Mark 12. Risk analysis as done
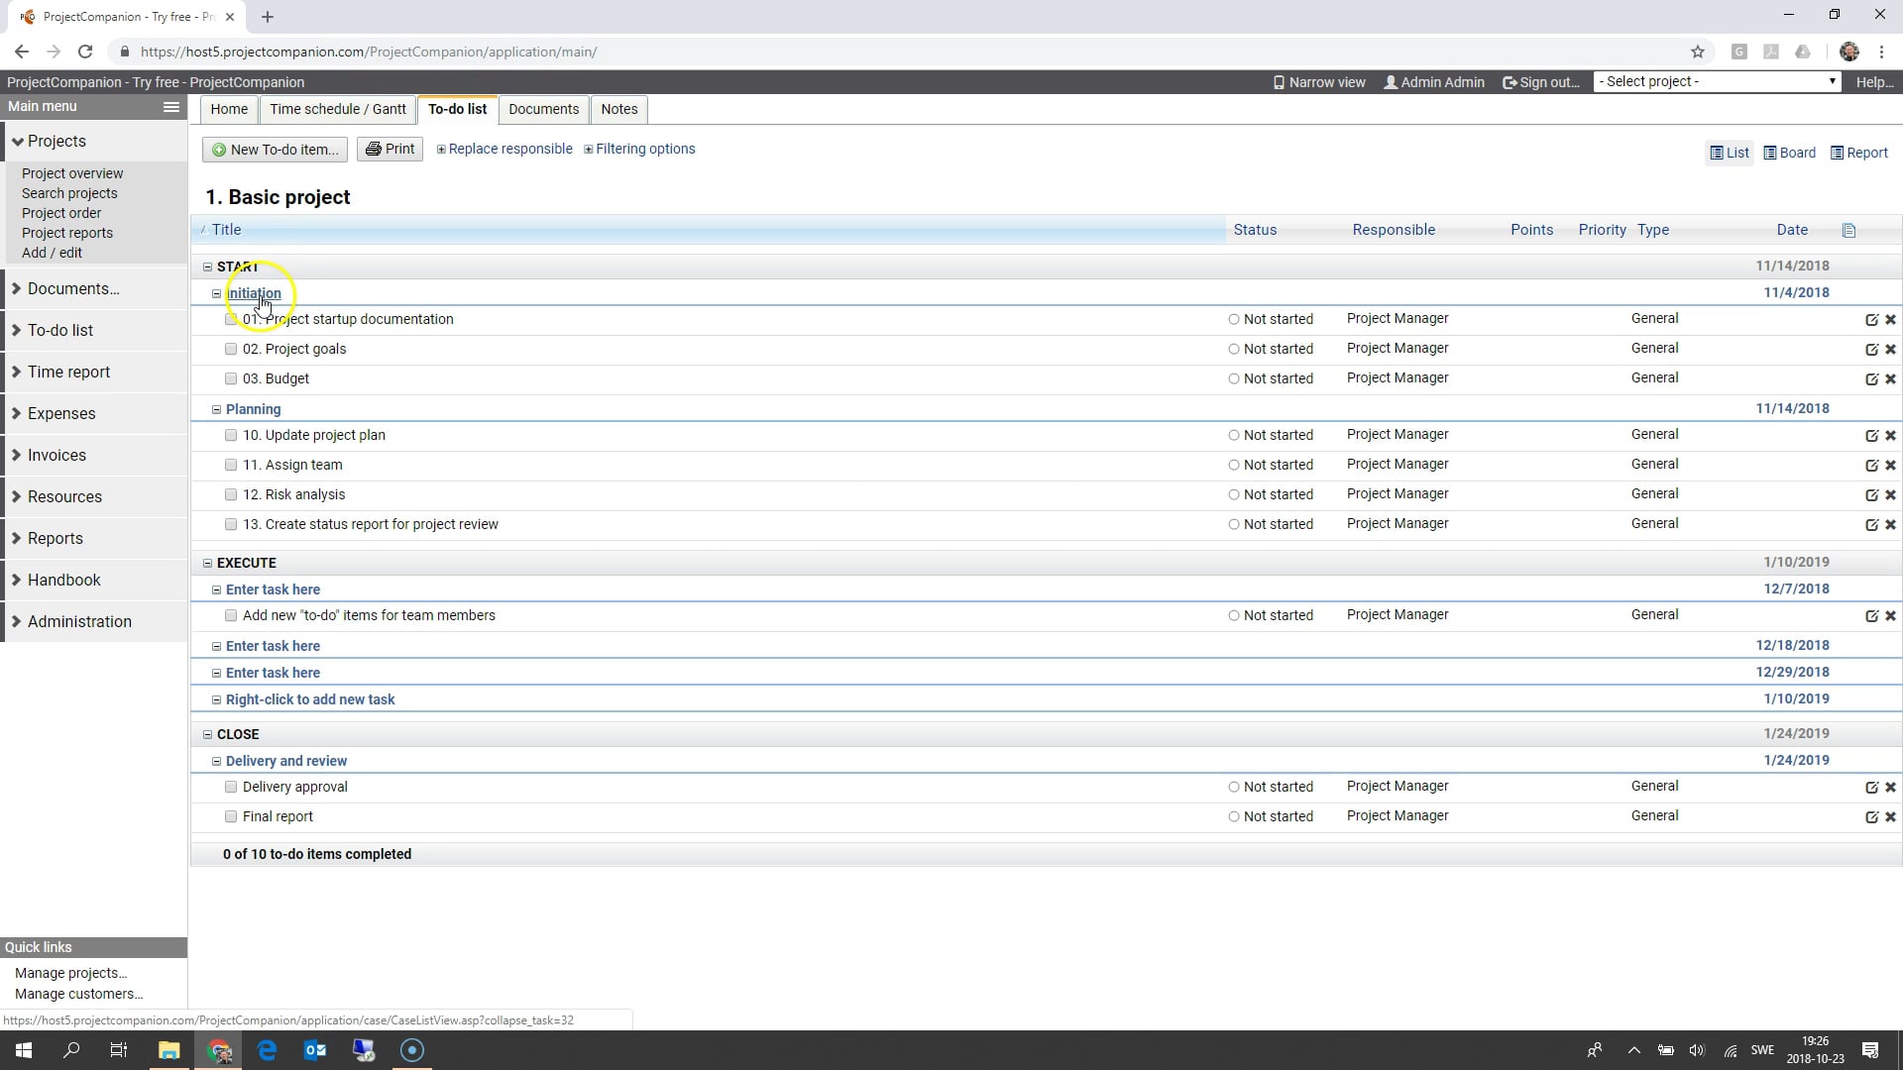Viewport: 1903px width, 1070px height. click(231, 494)
